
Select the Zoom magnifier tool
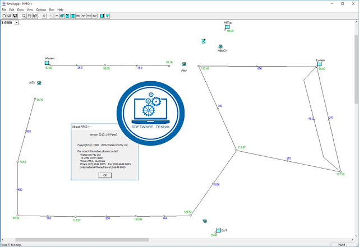[24, 16]
